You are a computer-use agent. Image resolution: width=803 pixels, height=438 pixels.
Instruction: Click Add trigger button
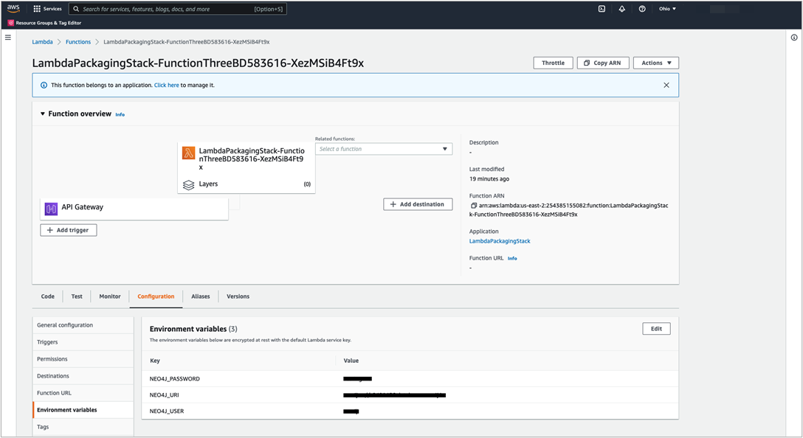coord(69,230)
